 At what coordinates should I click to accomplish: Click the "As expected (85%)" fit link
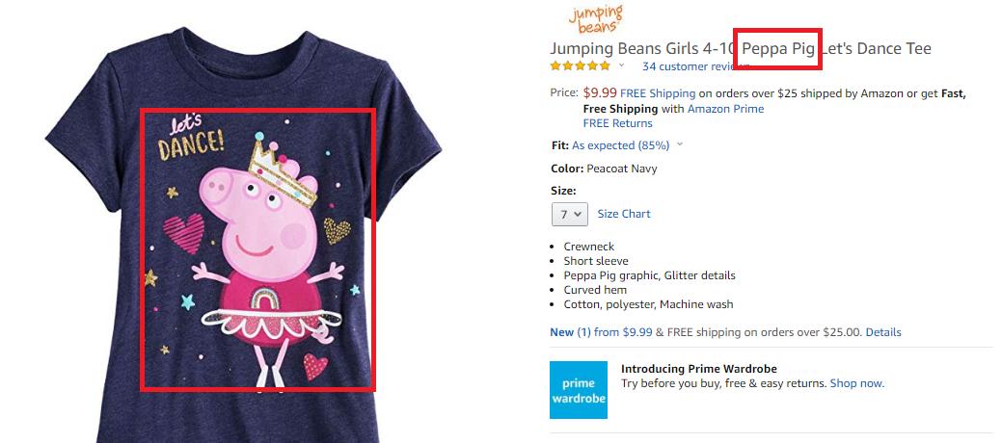[620, 145]
